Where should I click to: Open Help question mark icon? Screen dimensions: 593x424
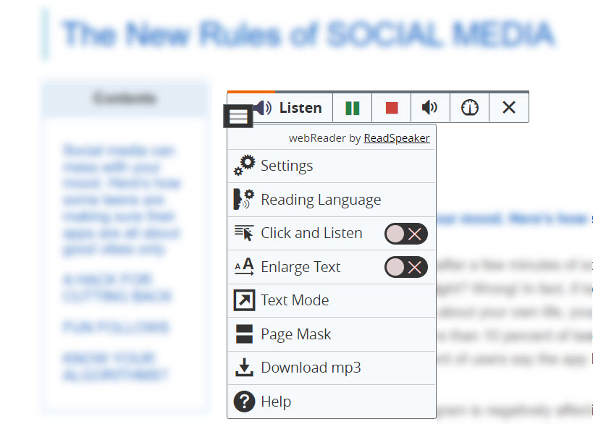[x=244, y=402]
